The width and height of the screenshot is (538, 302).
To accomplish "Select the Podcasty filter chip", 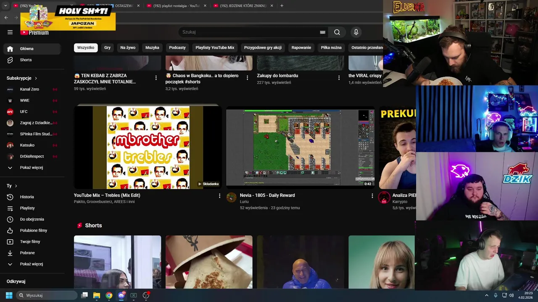I will [x=177, y=48].
